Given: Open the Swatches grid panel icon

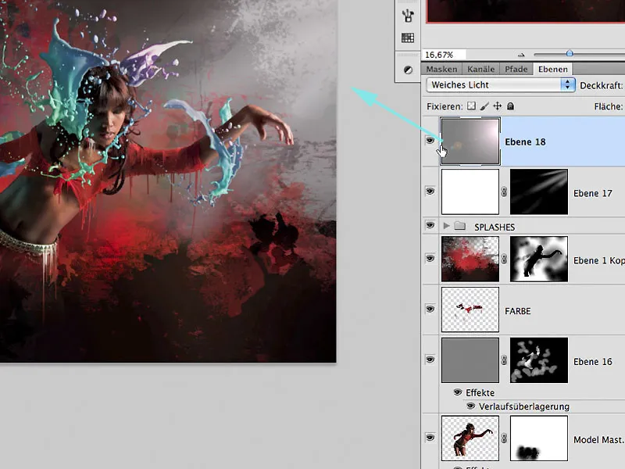Looking at the screenshot, I should pos(407,38).
